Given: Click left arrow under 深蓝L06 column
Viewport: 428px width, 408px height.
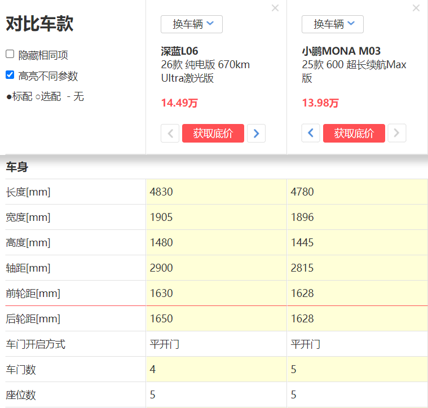Looking at the screenshot, I should (170, 134).
